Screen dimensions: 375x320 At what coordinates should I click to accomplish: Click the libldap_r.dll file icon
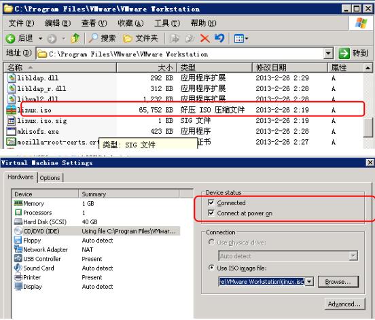point(12,89)
